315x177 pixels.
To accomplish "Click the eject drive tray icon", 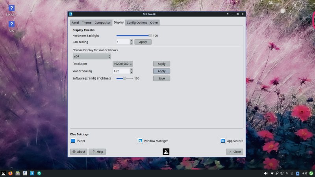I will point(287,173).
